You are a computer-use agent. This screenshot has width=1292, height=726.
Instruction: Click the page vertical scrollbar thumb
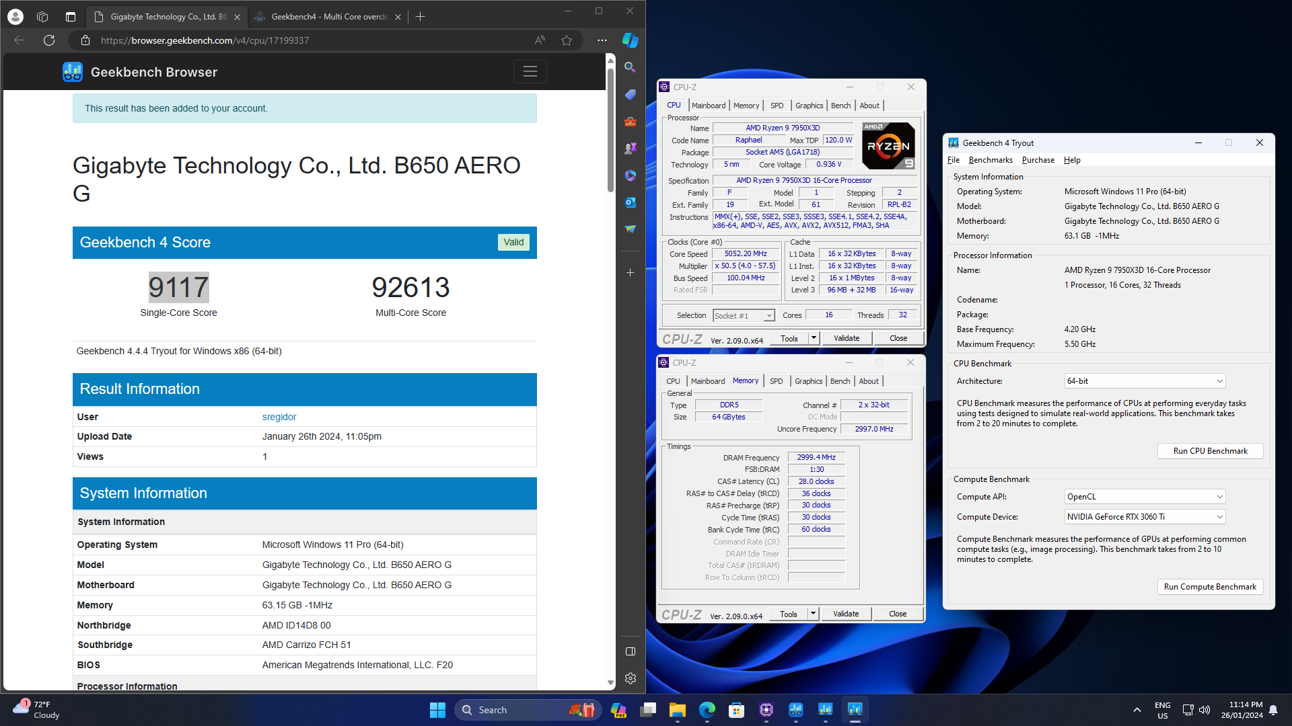coord(610,131)
